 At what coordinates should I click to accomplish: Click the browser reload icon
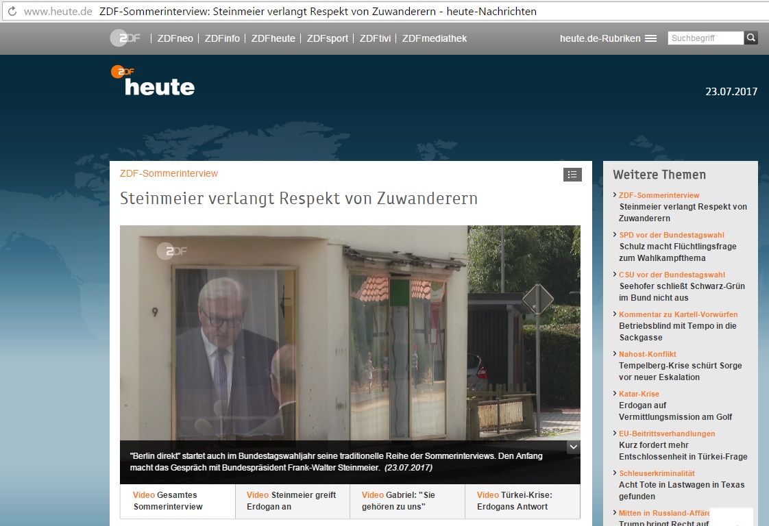coord(12,11)
